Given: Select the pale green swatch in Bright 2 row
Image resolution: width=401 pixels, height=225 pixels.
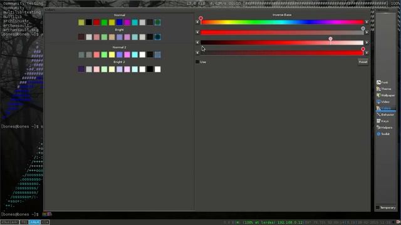Looking at the screenshot, I should tap(104, 69).
